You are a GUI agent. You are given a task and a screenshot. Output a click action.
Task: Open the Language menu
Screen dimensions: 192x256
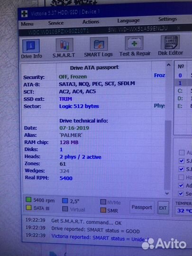click(128, 20)
